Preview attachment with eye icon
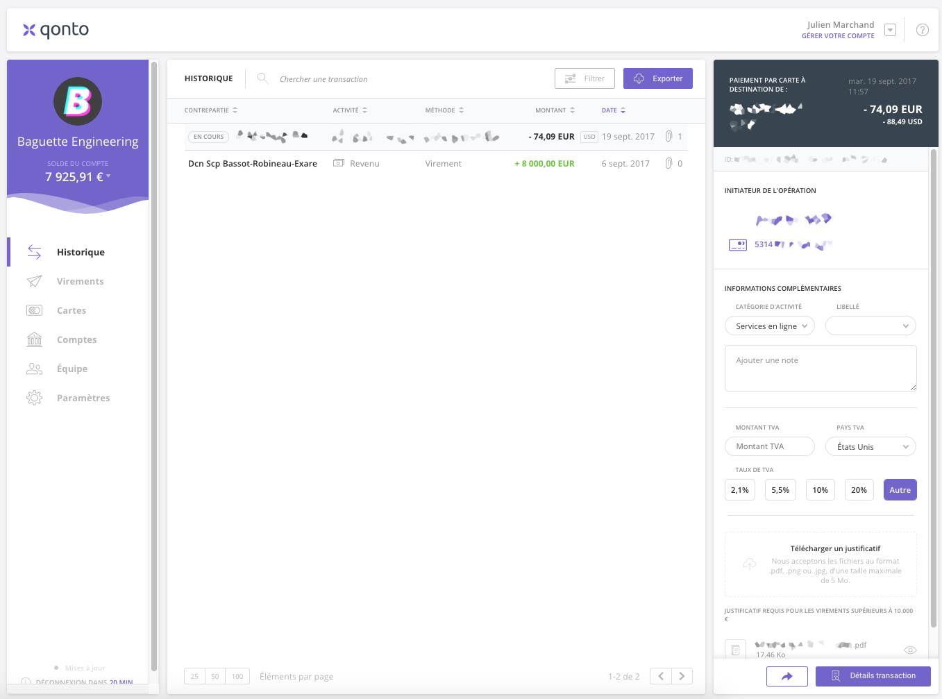 910,650
